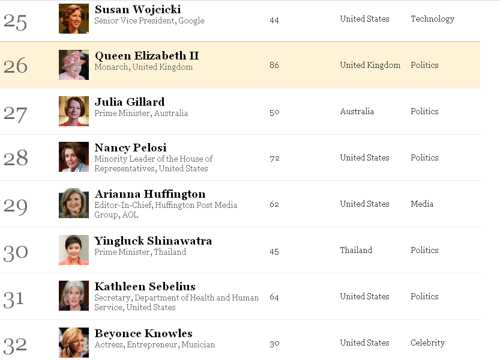The image size is (500, 360).
Task: Click the Kathleen Sebelius name link
Action: tap(145, 287)
